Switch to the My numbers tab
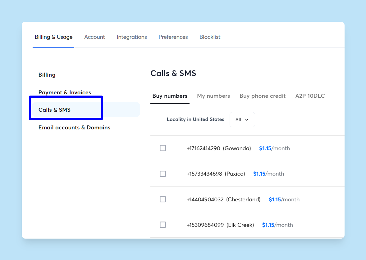 [213, 96]
